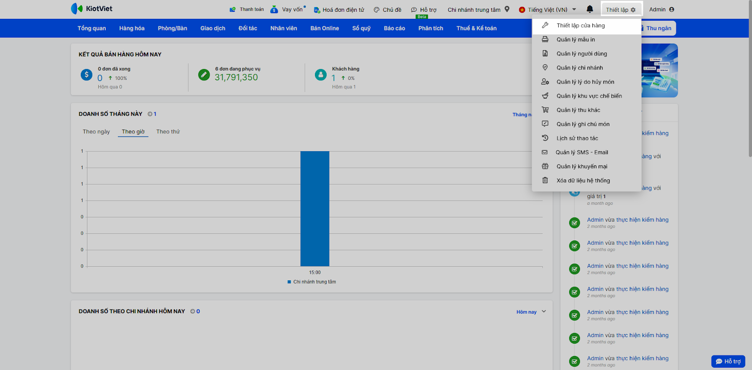
Task: Open the Chi nhánh trung tâm branch selector
Action: (478, 9)
